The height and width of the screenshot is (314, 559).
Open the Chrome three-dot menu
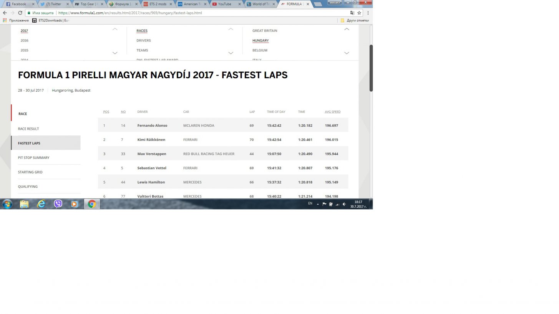pos(368,13)
